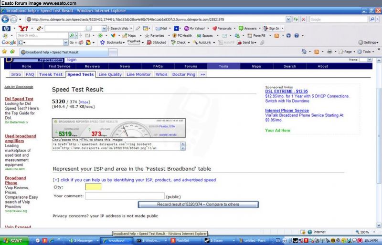Image resolution: width=382 pixels, height=245 pixels.
Task: Open Yahoo Mail toolbar button
Action: (x=161, y=29)
